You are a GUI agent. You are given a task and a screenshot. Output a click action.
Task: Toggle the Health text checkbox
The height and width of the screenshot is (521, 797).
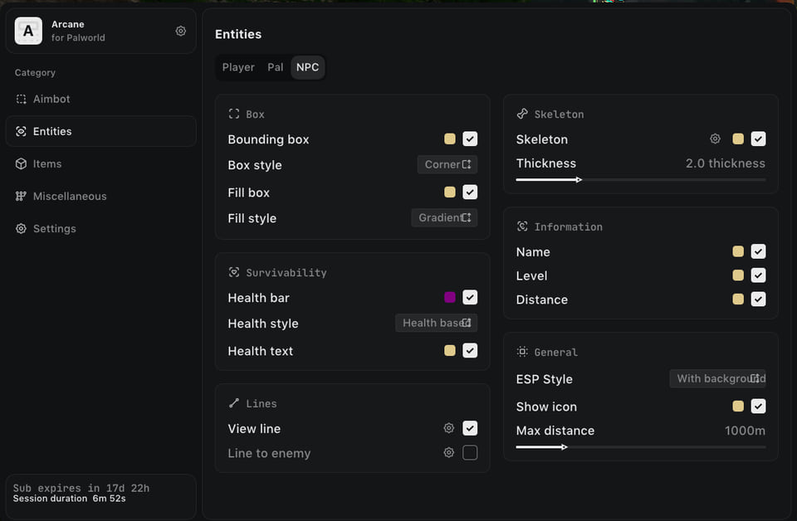470,350
